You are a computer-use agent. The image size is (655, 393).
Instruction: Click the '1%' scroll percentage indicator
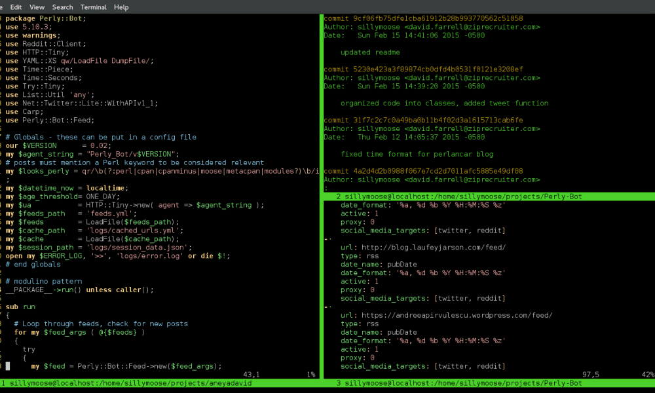pos(311,375)
